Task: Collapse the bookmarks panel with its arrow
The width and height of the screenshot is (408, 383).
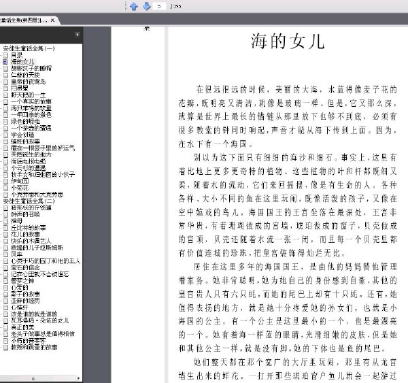Action: click(x=77, y=35)
